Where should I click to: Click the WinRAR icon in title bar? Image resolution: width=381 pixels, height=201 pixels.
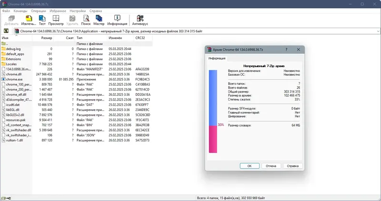coord(4,4)
